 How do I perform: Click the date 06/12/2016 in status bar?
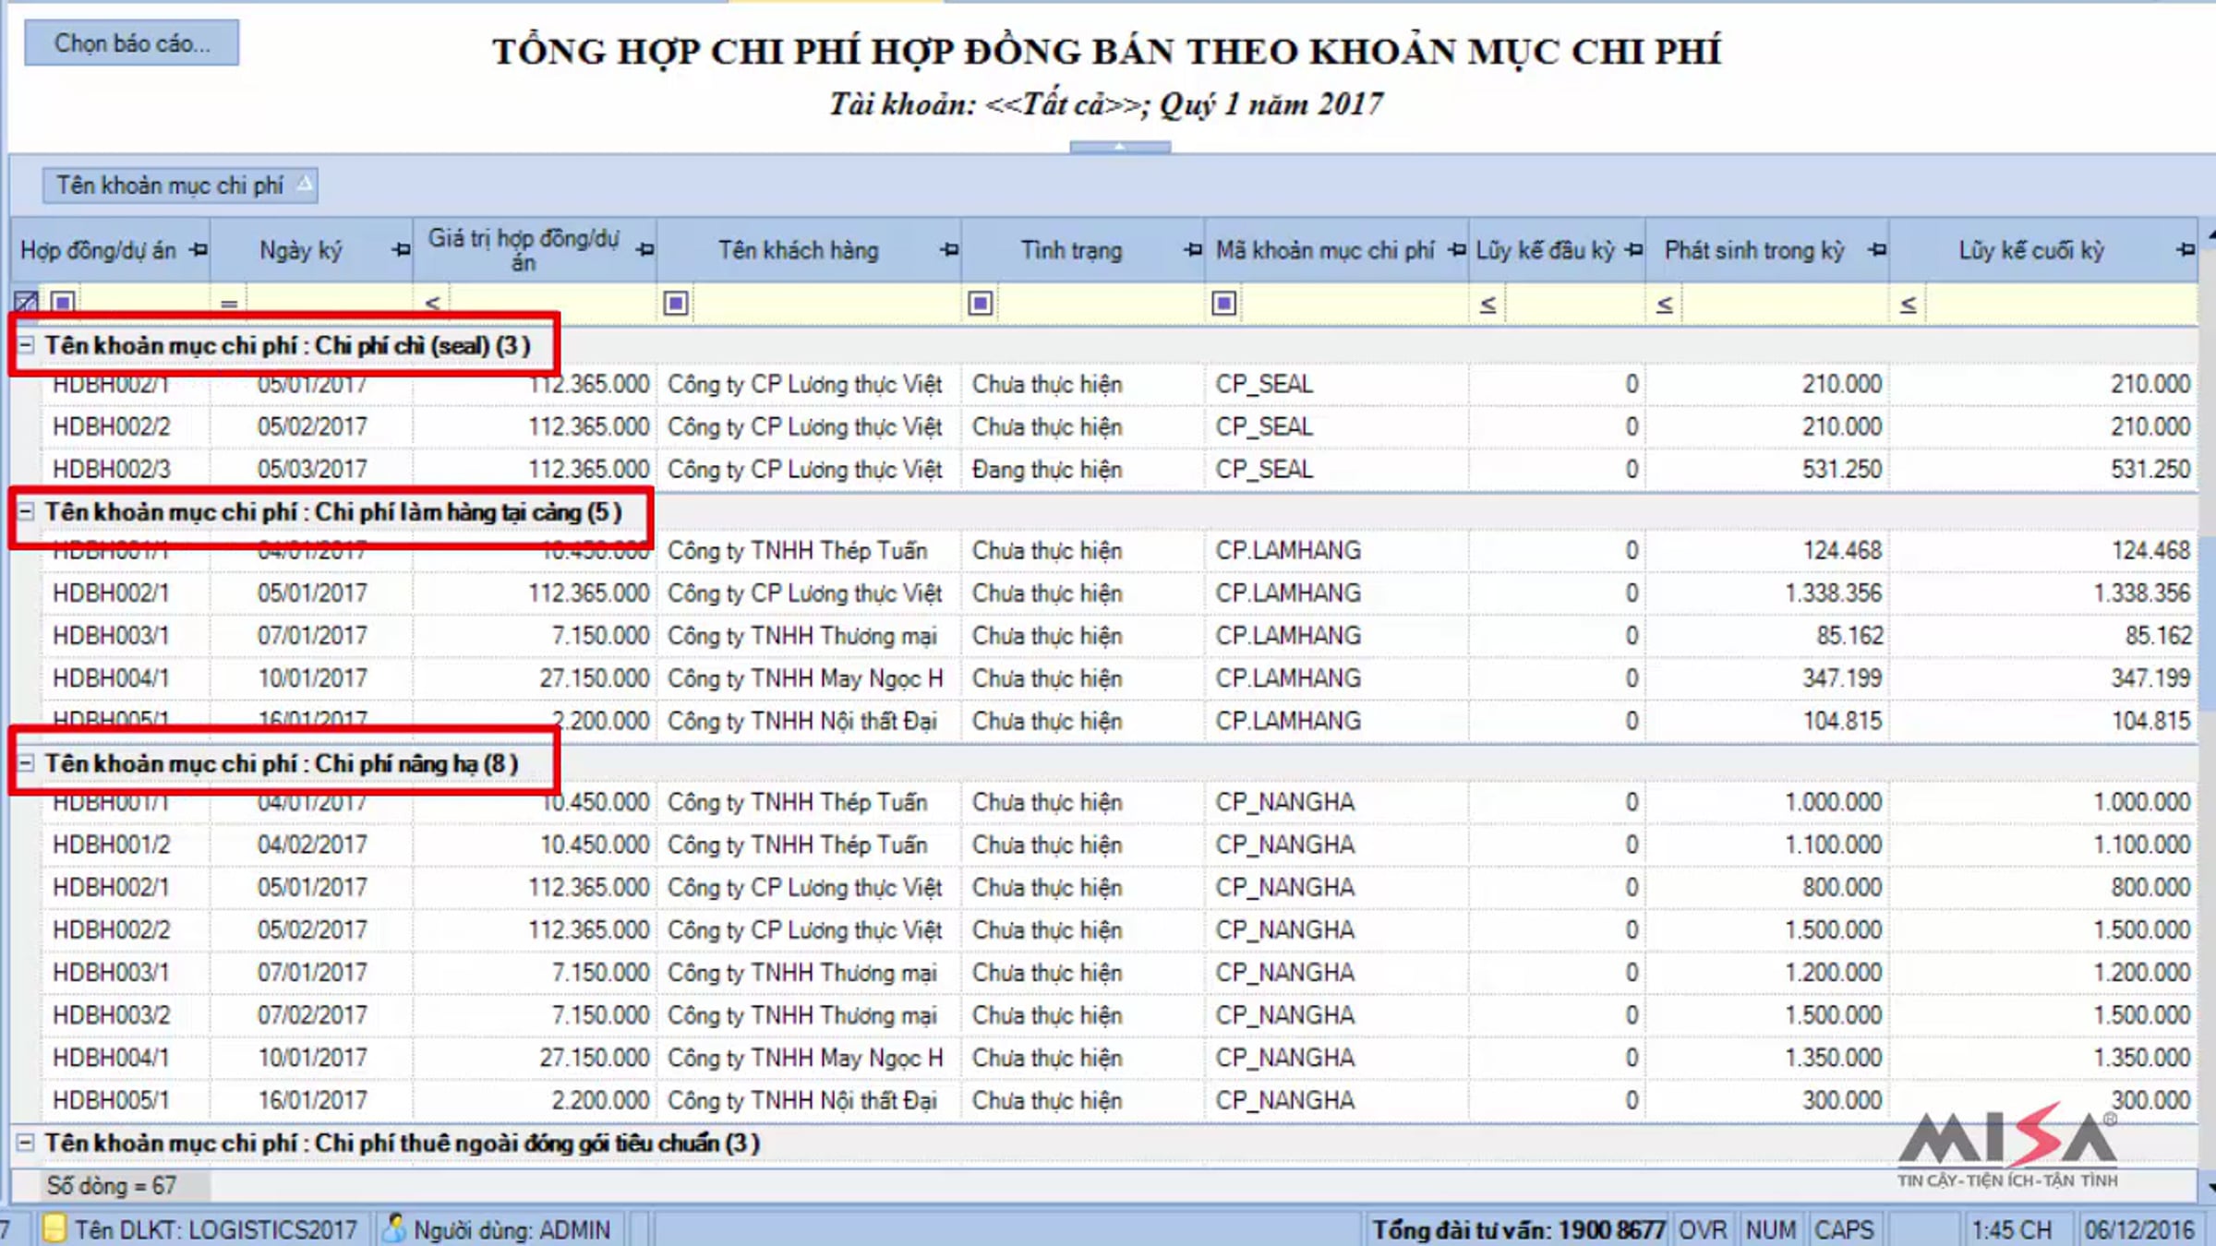pyautogui.click(x=2138, y=1230)
